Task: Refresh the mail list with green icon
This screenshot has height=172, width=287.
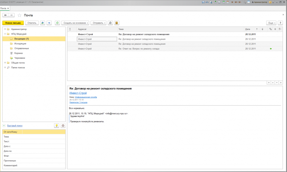Action: (x=57, y=23)
